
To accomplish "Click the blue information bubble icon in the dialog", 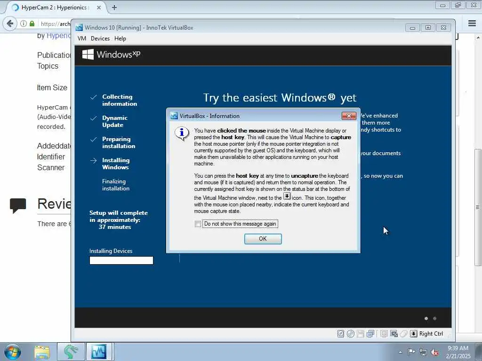I will tap(182, 133).
